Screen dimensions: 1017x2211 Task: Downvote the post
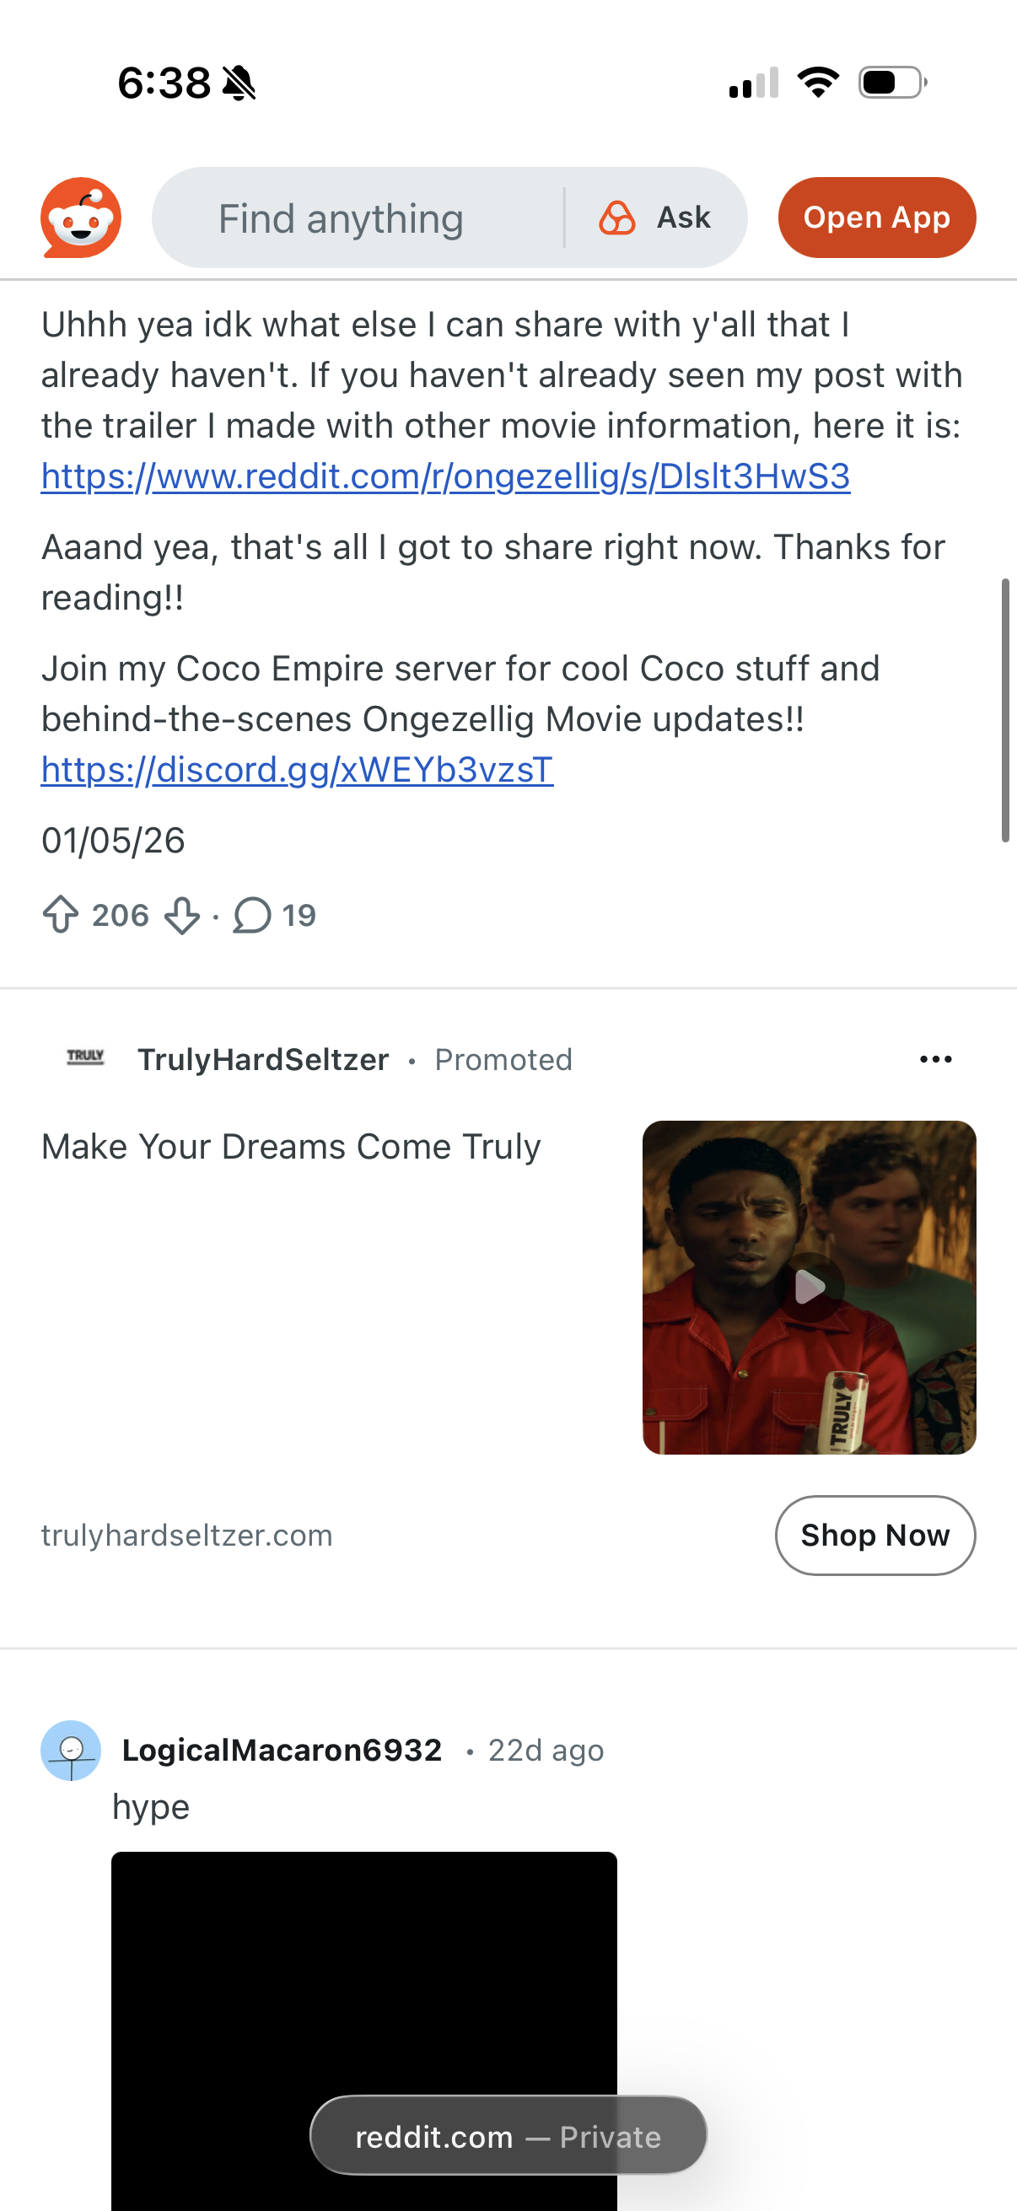point(182,915)
